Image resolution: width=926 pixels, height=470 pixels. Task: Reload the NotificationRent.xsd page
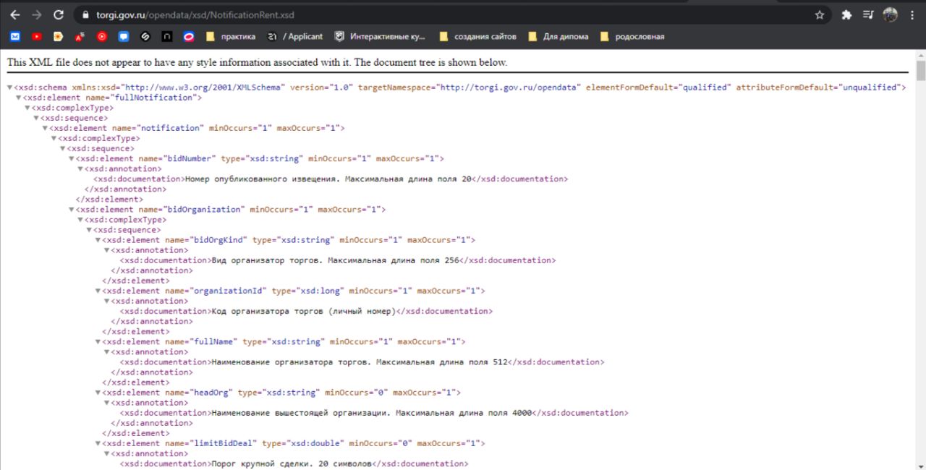(59, 14)
